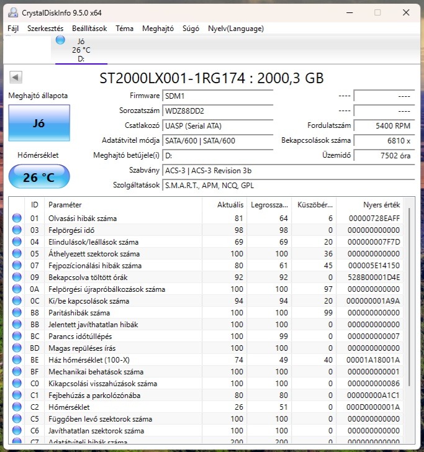Click the status orb for row C2 Hőmérséklet
The width and height of the screenshot is (424, 452).
17,407
